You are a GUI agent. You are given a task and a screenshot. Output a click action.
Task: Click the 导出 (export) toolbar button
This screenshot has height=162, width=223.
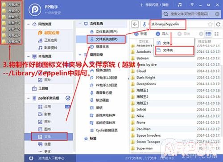click(184, 34)
